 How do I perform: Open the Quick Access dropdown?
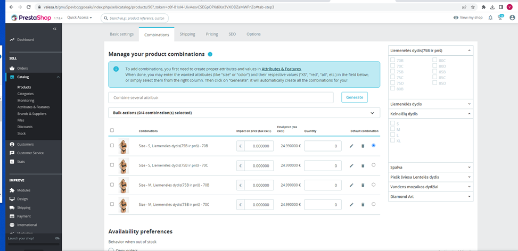pos(79,18)
